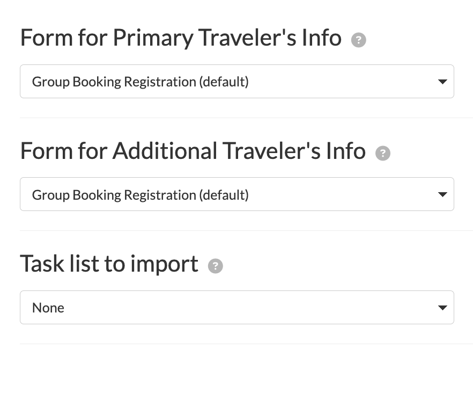Click the "Form for Additional Traveler's Info" heading
This screenshot has height=393, width=473.
[193, 151]
